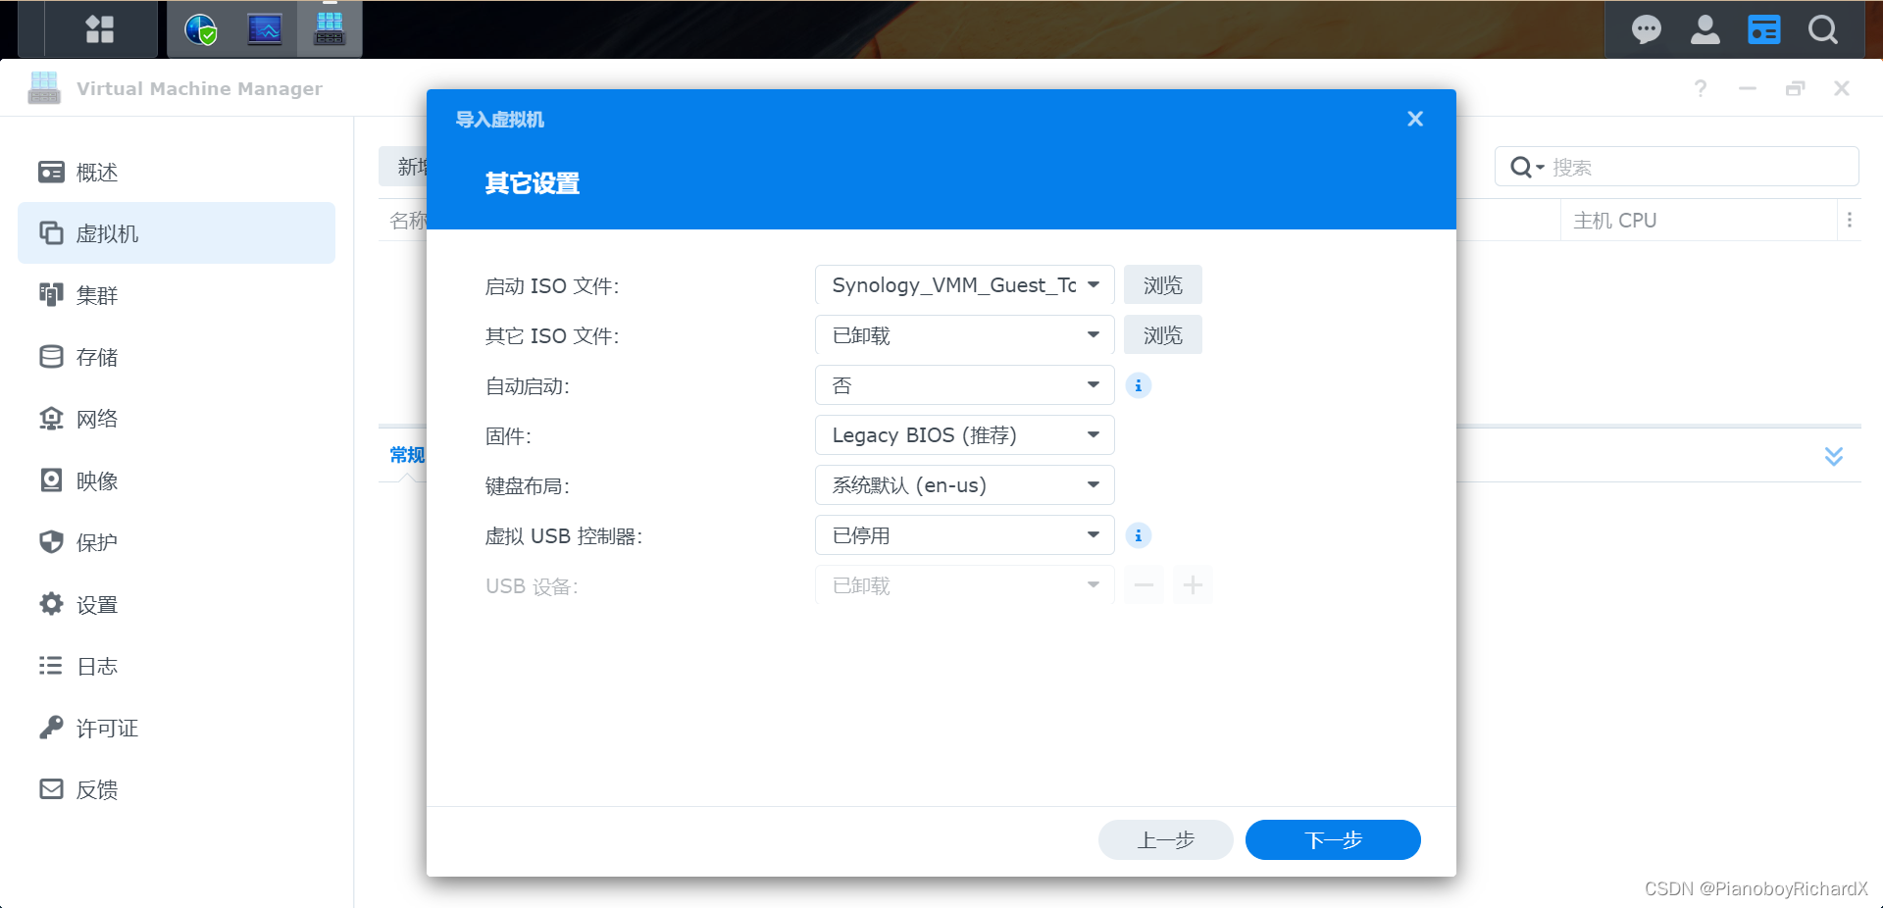Open 许可证 in the sidebar
The image size is (1883, 908).
click(177, 729)
